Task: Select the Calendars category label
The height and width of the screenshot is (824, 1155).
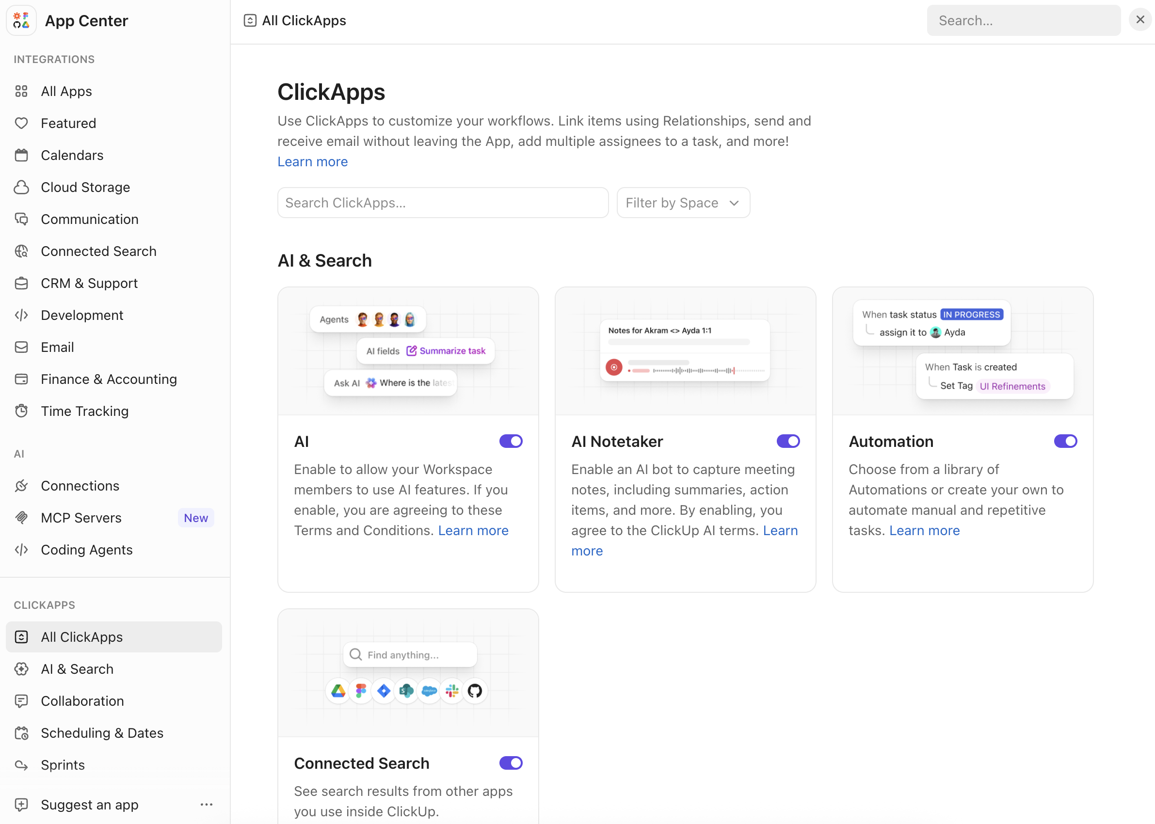Action: (72, 155)
